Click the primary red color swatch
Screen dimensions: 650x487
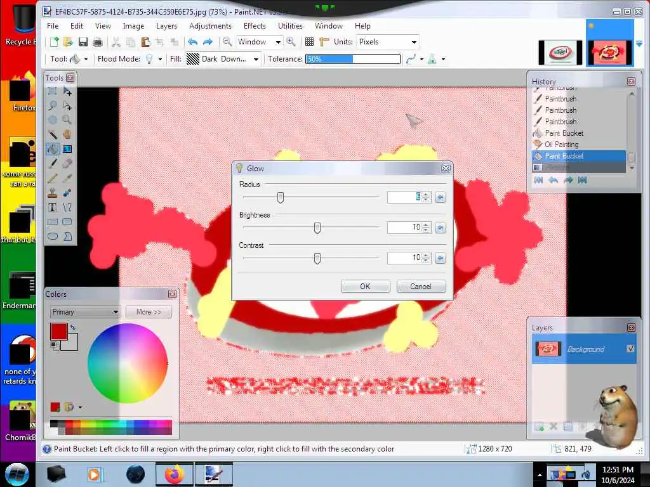click(59, 332)
